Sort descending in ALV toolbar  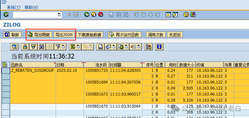pyautogui.click(x=33, y=47)
